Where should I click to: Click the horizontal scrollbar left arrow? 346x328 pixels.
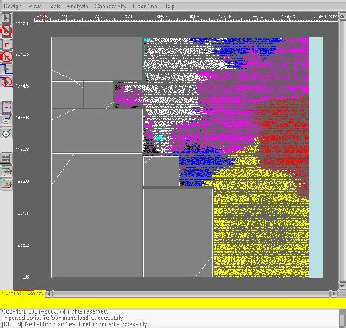tap(49, 294)
